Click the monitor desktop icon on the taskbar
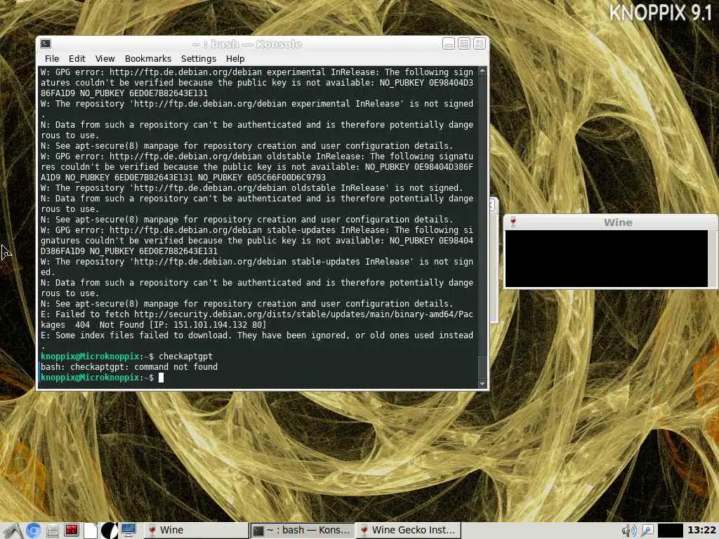Image resolution: width=719 pixels, height=539 pixels. click(x=128, y=531)
